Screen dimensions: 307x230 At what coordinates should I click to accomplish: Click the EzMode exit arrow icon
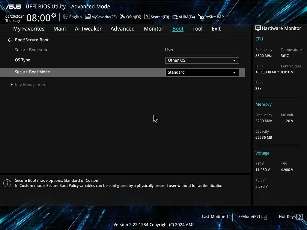(264, 217)
